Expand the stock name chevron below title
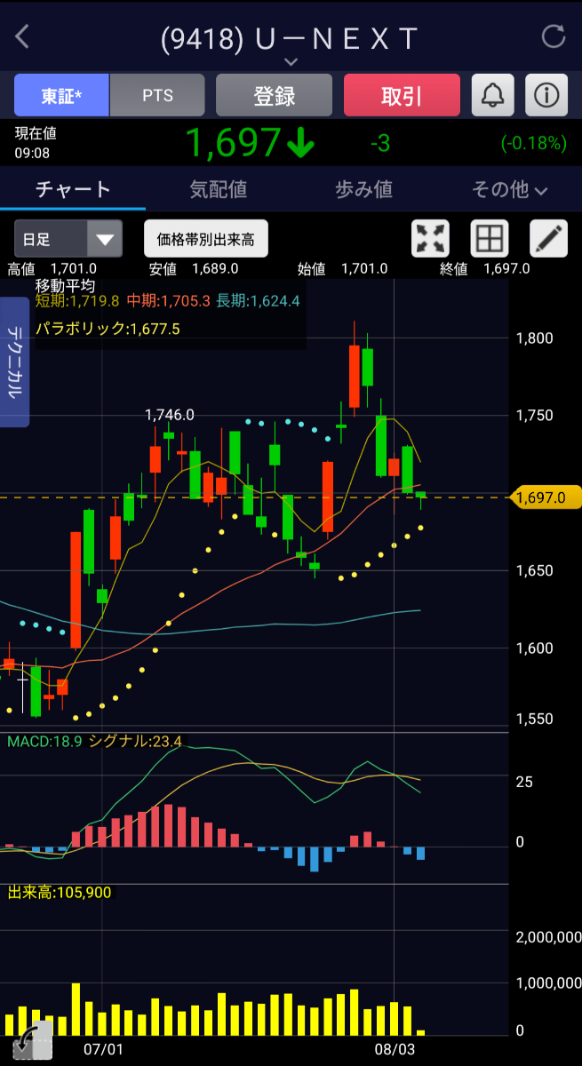Screen dimensions: 582x1066 [291, 61]
